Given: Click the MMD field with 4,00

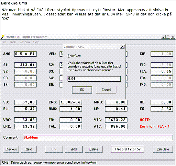Looking at the screenshot, I should tap(116, 102).
